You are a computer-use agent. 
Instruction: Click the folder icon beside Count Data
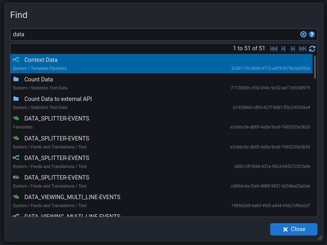click(16, 79)
